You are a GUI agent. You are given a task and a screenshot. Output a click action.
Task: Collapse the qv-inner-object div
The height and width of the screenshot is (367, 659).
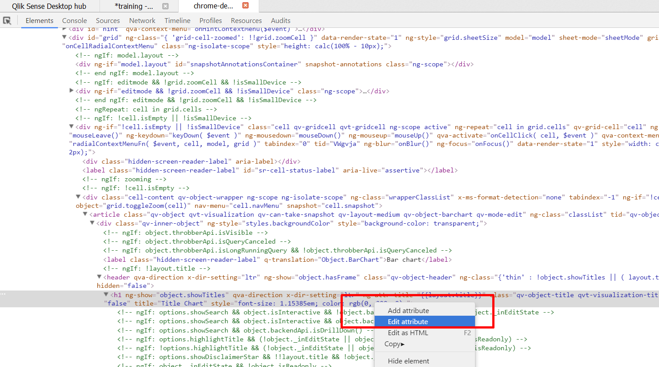92,223
